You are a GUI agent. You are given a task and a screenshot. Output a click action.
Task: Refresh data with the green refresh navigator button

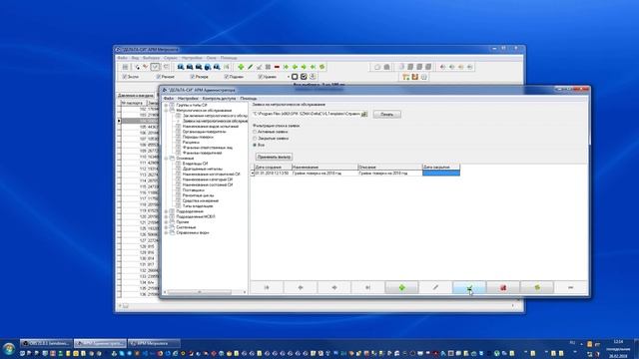[537, 288]
